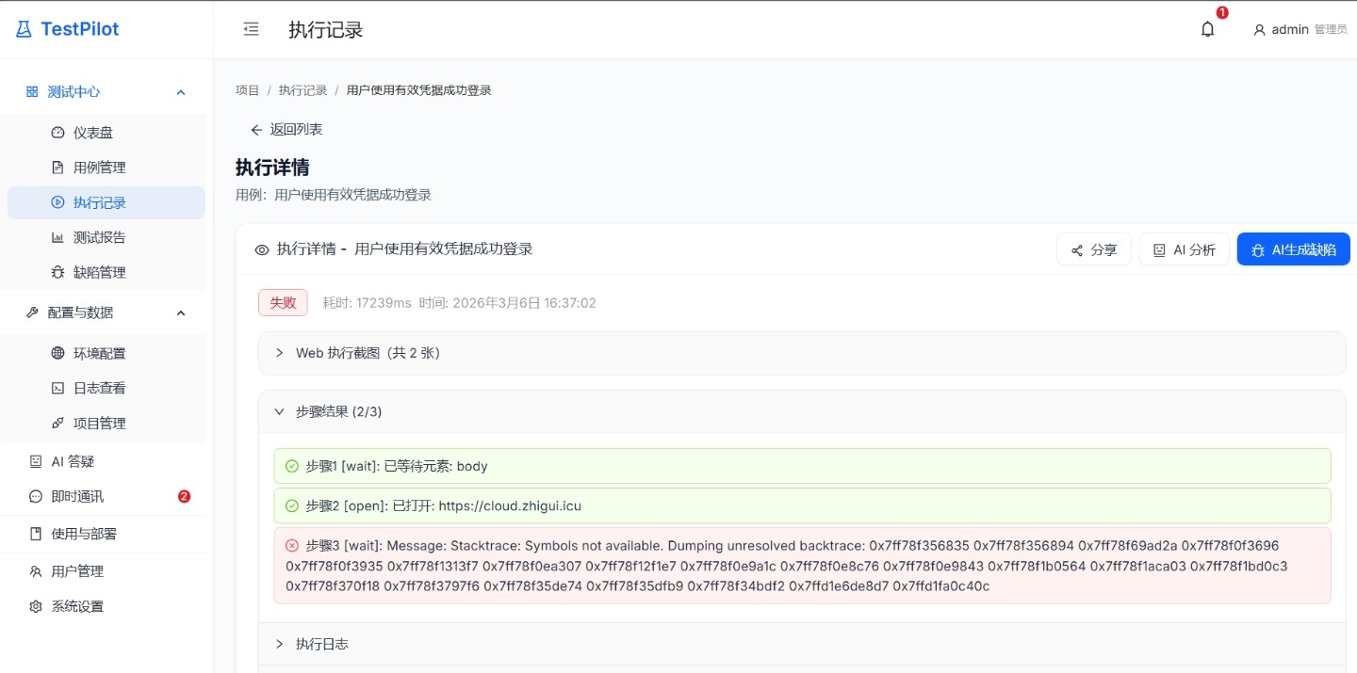Collapse the sidebar with the menu fold icon
This screenshot has height=673, width=1357.
click(x=251, y=29)
